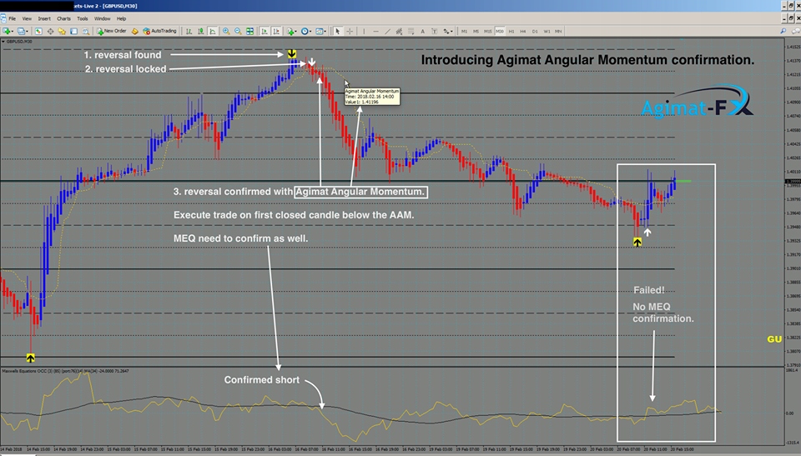Click the Templates icon
Screen dimensions: 801x456
pyautogui.click(x=319, y=31)
